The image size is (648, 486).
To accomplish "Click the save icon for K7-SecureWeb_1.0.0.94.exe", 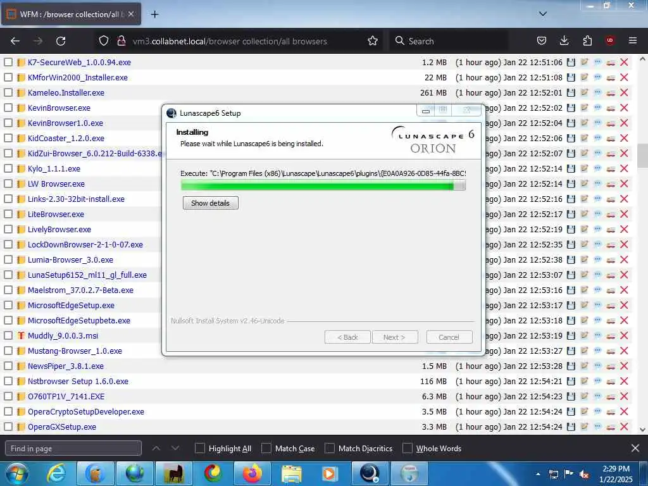I will pos(571,63).
